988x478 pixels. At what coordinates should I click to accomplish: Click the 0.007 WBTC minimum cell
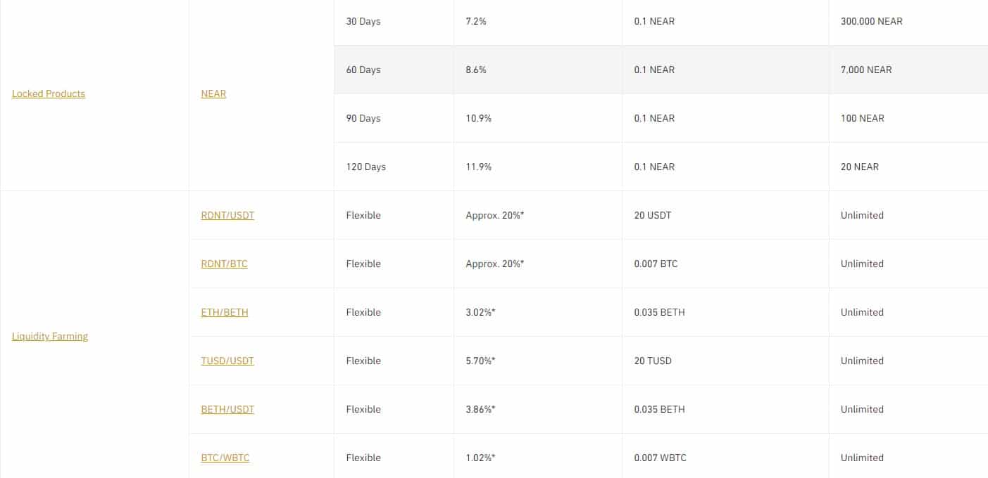pos(725,458)
